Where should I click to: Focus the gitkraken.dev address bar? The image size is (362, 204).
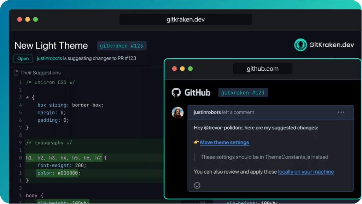click(186, 19)
